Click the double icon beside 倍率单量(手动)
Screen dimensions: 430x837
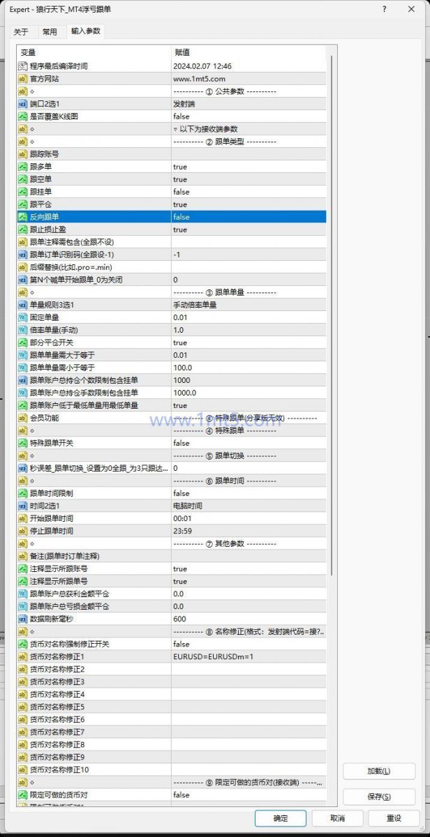tap(22, 330)
